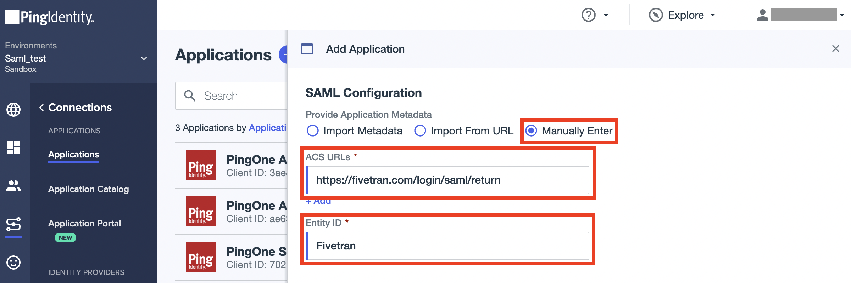The image size is (851, 283).
Task: Click the Application filter link
Action: [x=268, y=128]
